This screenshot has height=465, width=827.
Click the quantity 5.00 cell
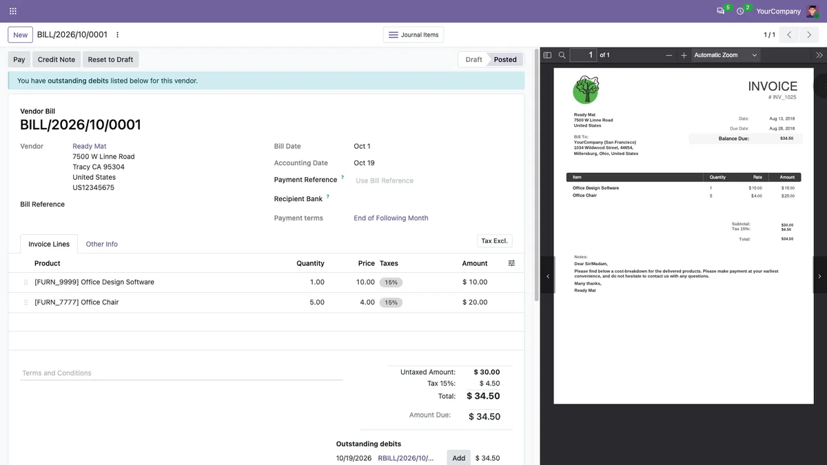point(317,302)
